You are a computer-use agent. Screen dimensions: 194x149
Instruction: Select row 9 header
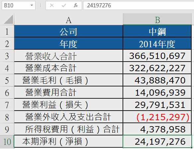coord(7,129)
